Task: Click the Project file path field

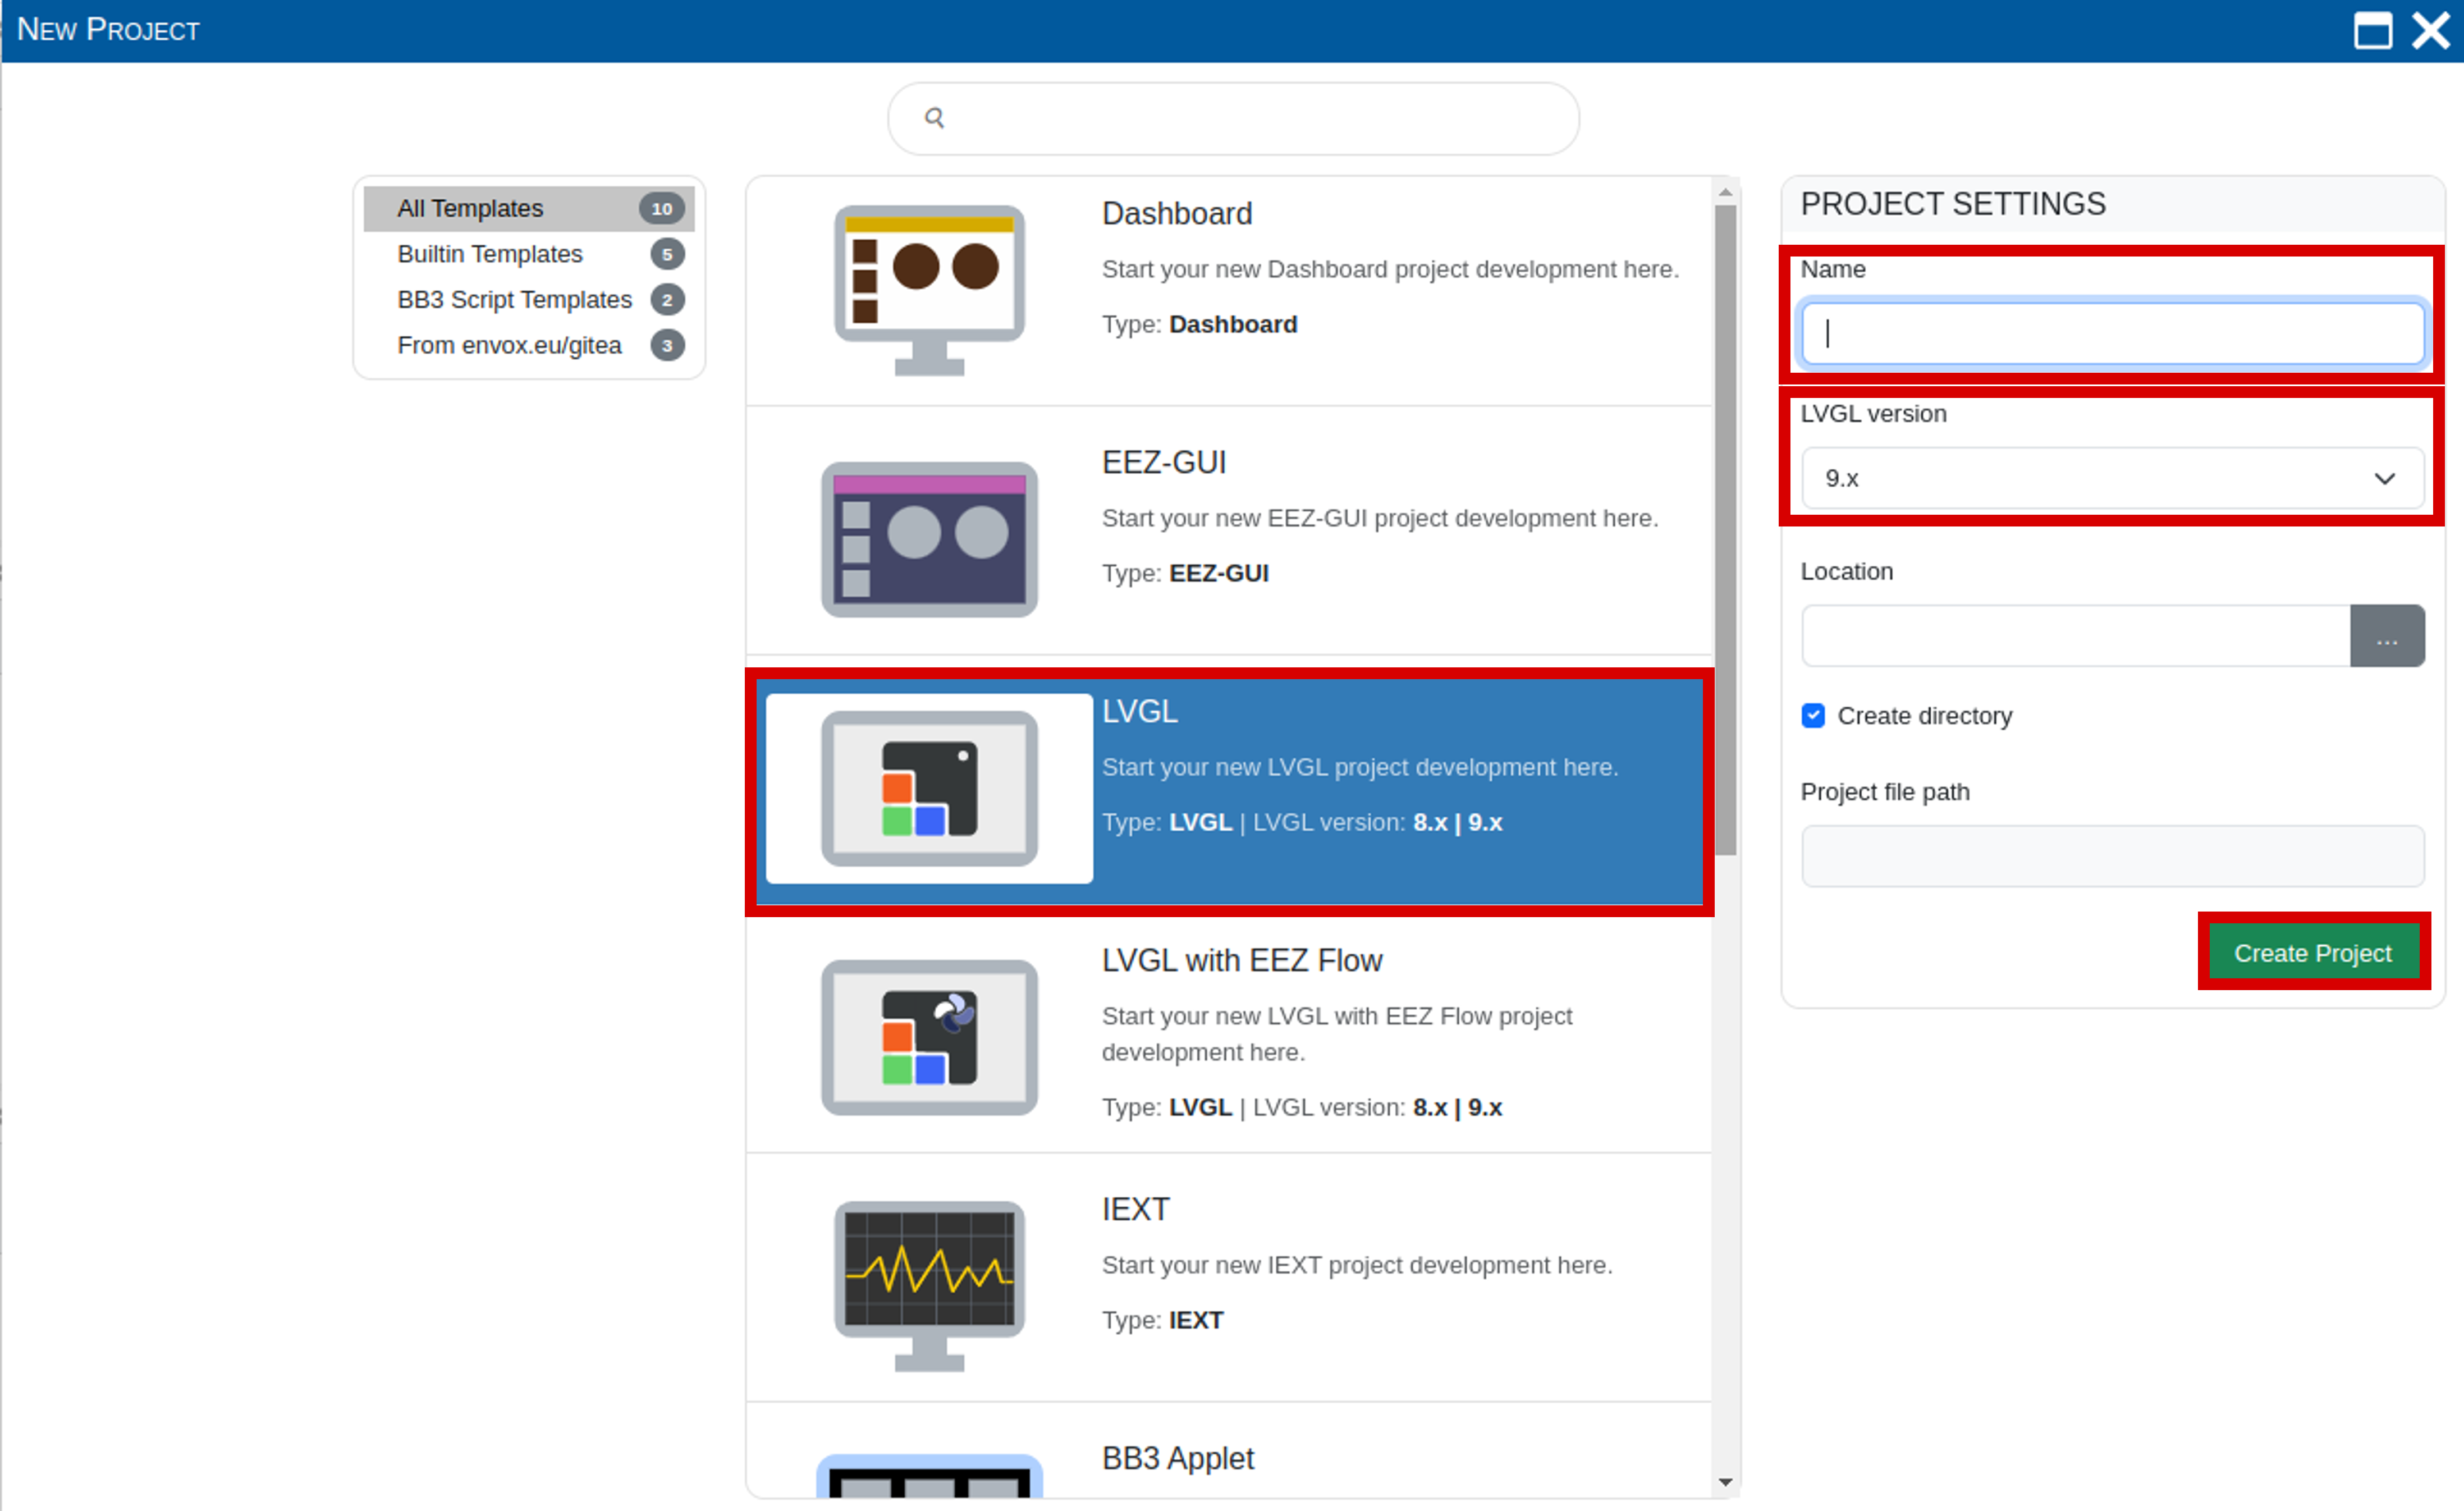Action: pos(2112,856)
